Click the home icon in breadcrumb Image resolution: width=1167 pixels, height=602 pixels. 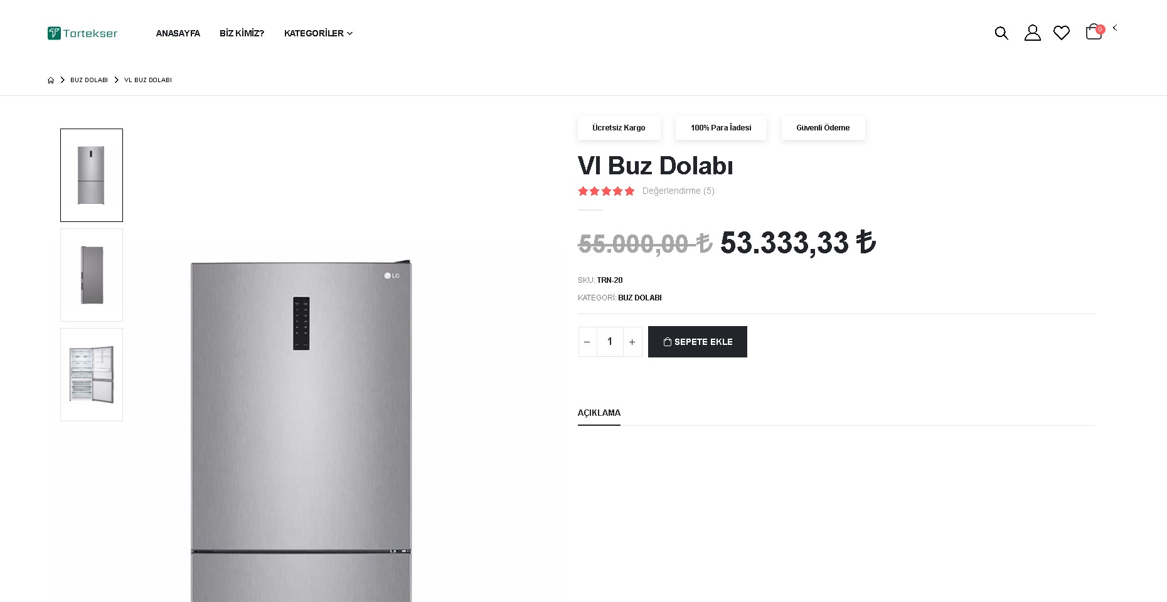pos(51,80)
